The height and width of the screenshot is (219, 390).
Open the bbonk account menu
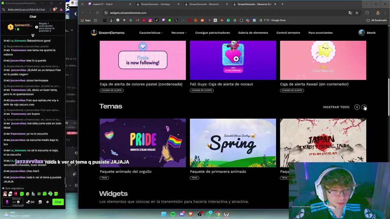367,33
